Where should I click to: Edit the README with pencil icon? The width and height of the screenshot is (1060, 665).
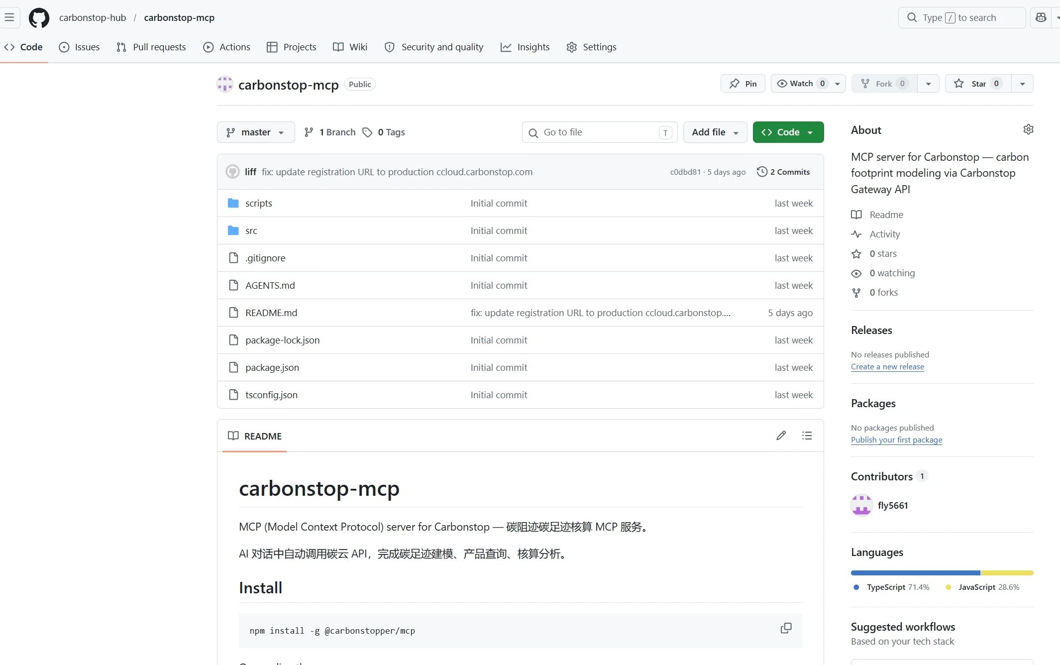pyautogui.click(x=781, y=436)
